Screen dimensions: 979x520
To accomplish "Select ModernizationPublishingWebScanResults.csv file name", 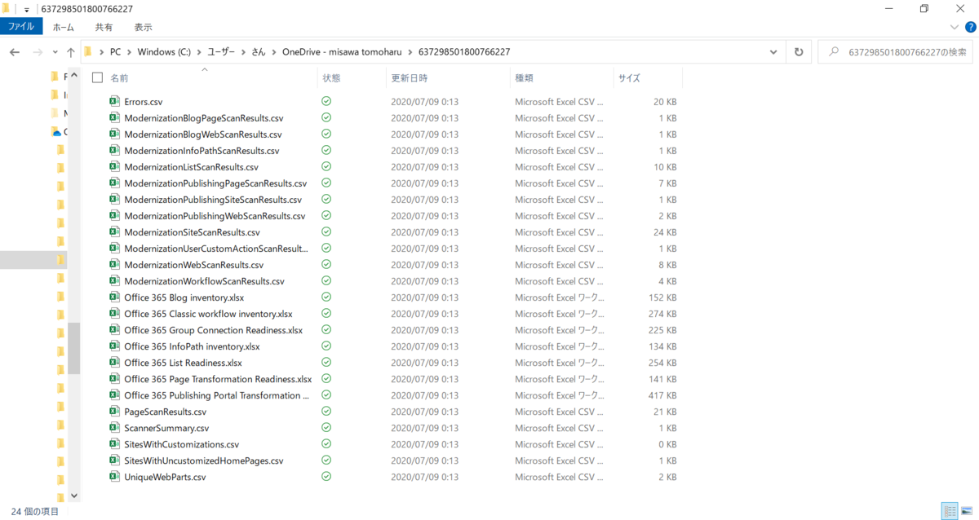I will click(x=215, y=216).
